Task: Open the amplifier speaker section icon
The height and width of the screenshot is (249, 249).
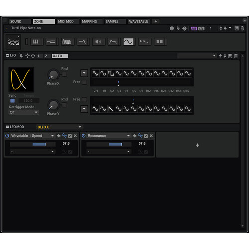Action: pos(98,42)
